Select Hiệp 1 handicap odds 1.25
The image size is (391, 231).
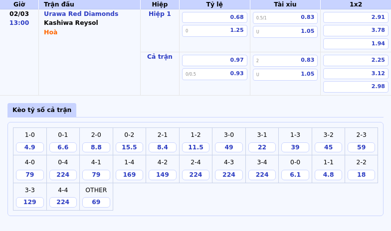tap(214, 31)
